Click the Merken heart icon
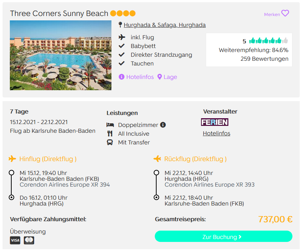 (285, 13)
